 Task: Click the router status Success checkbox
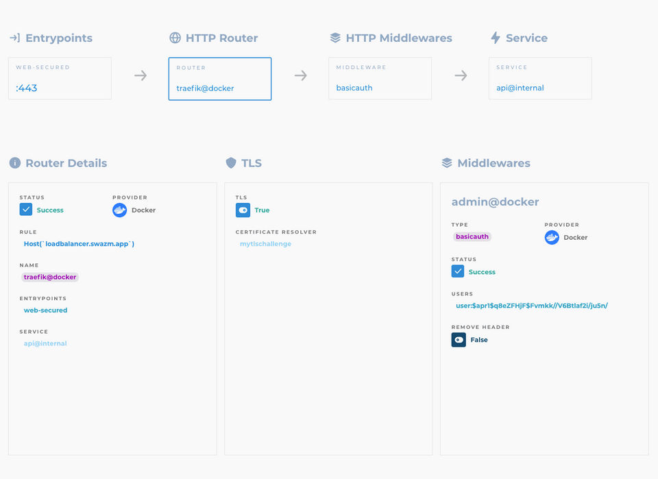click(26, 210)
